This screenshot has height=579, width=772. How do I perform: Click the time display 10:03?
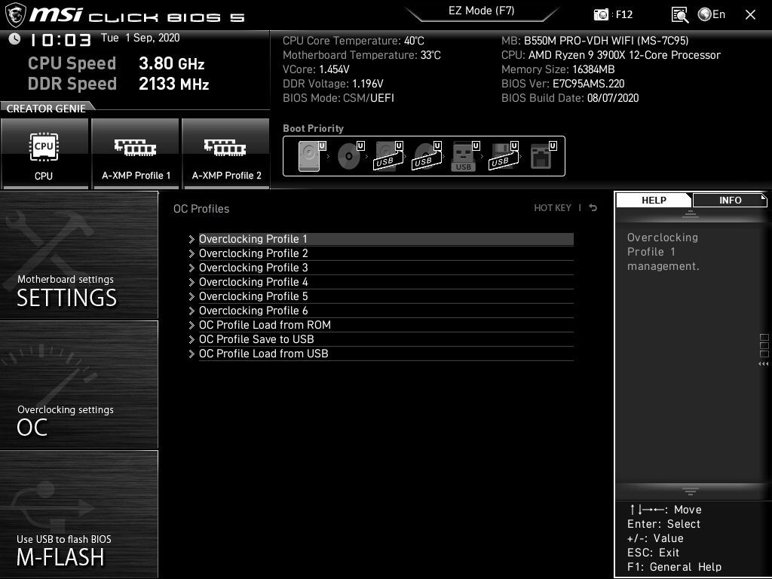pyautogui.click(x=60, y=40)
